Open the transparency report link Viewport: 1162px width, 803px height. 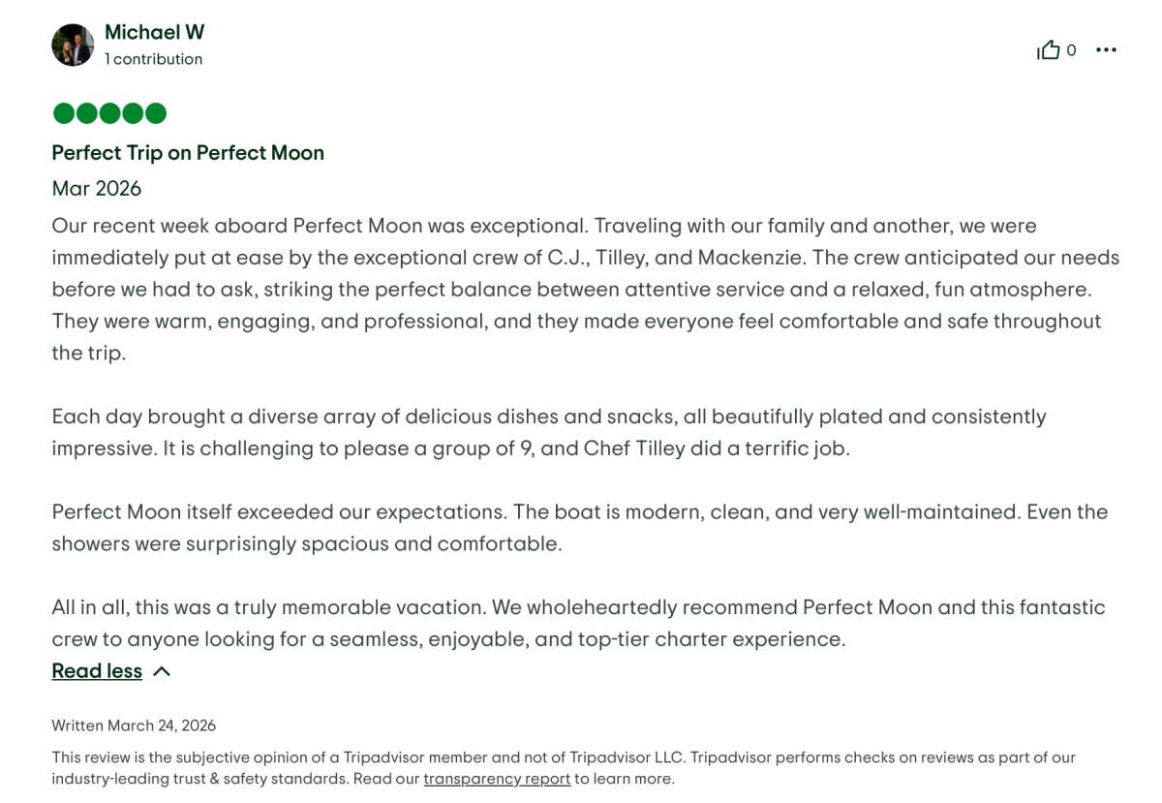[497, 779]
